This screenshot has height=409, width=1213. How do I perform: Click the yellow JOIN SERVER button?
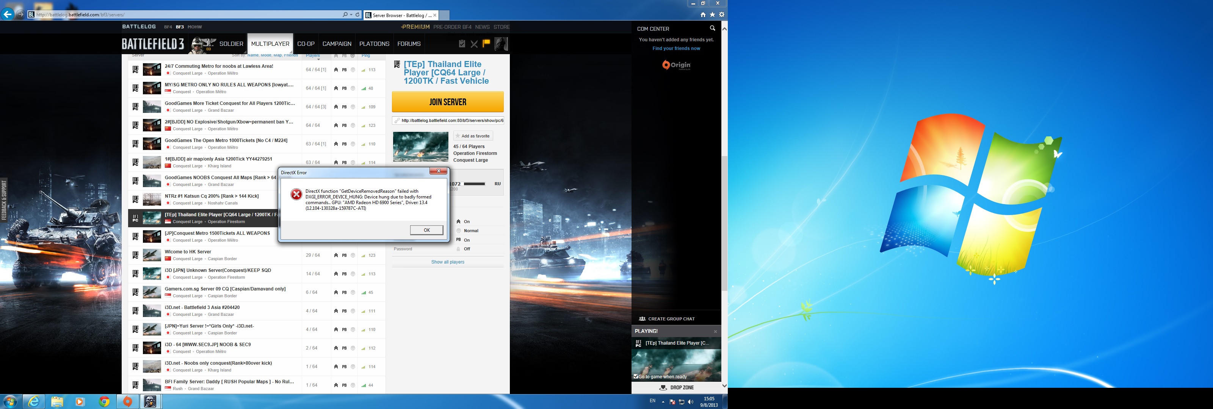447,102
